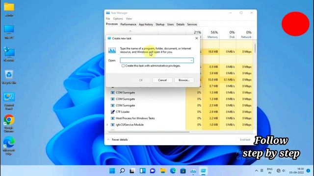
Task: Select Host Process for Windows Tasks row
Action: pos(179,118)
